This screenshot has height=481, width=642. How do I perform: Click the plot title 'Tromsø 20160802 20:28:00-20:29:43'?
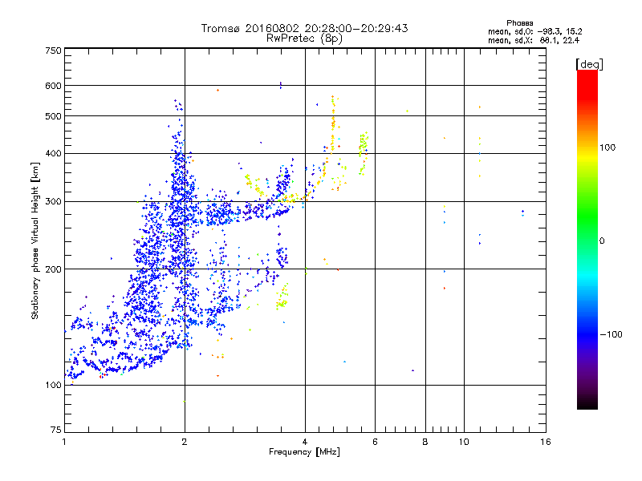point(304,28)
